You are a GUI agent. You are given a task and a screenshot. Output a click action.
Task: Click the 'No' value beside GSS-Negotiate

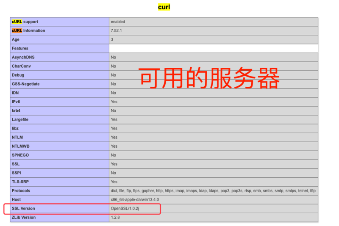(114, 84)
